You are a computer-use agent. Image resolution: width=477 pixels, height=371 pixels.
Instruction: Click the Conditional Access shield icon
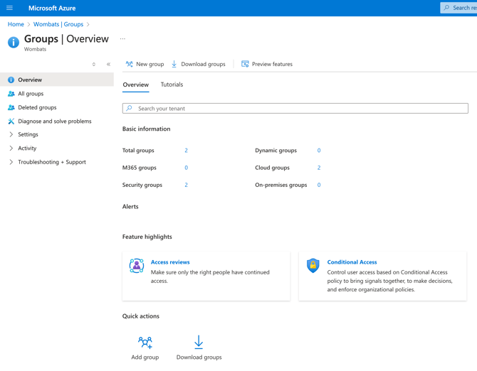[313, 266]
